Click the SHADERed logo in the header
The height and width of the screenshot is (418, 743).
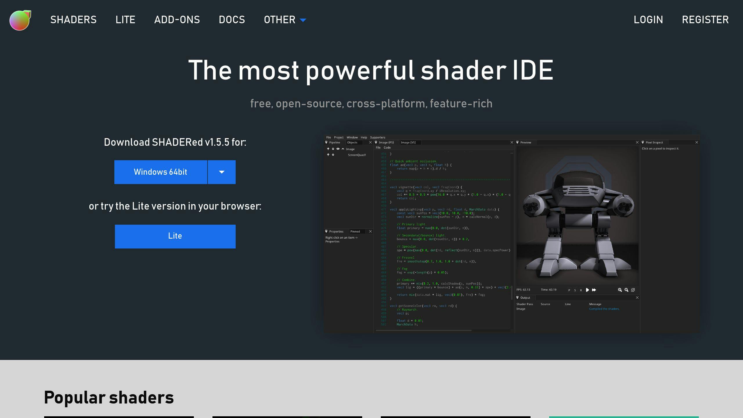click(x=20, y=20)
